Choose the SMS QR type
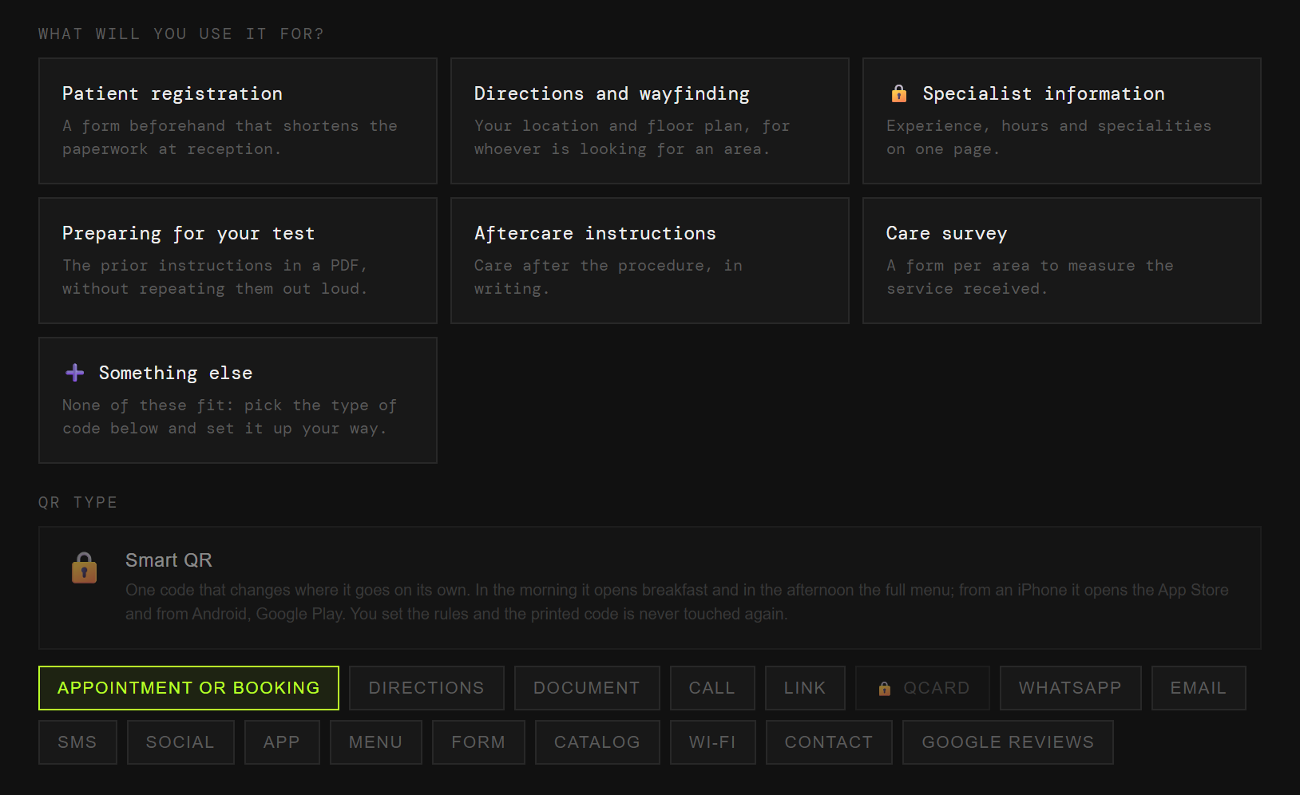 (x=77, y=742)
